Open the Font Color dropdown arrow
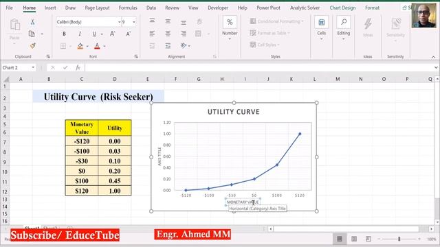The width and height of the screenshot is (440, 247). [104, 46]
